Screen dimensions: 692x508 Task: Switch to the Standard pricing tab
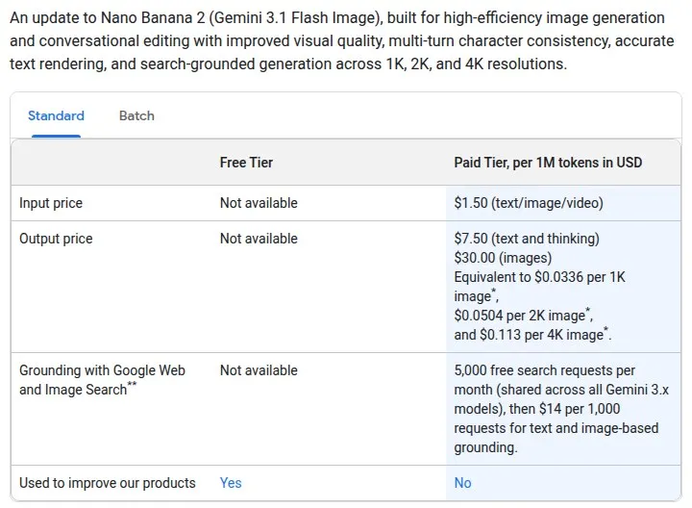[56, 115]
